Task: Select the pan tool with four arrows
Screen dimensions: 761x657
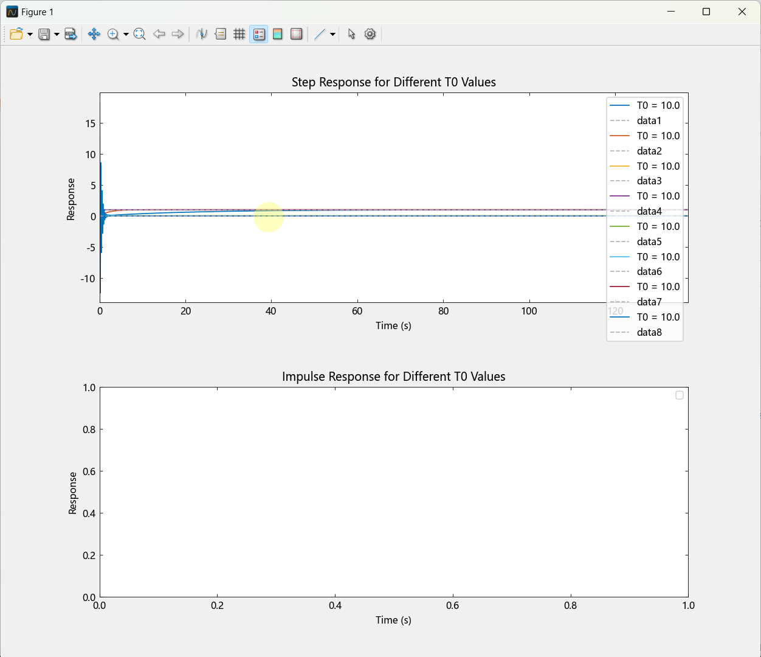Action: 94,34
